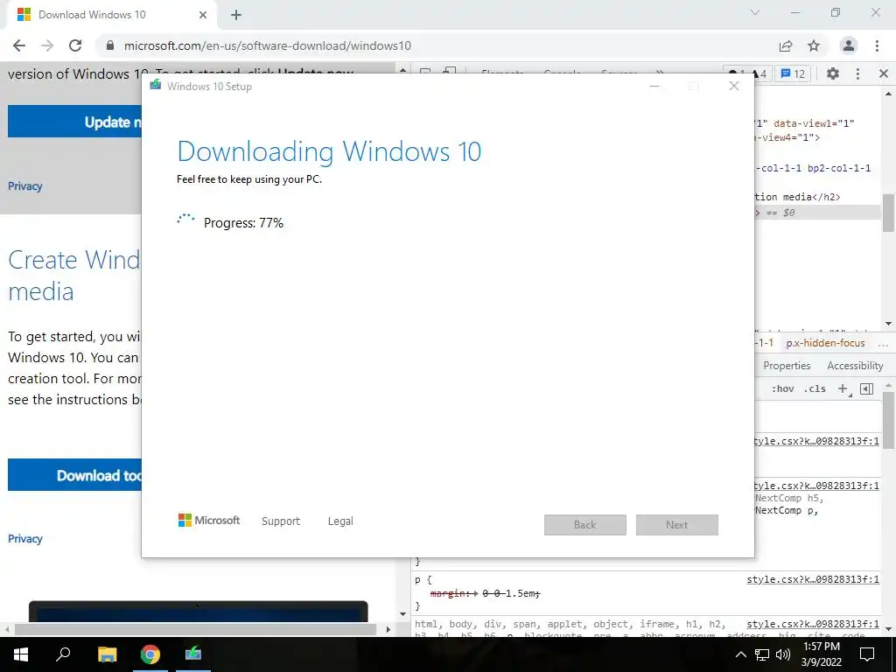This screenshot has width=896, height=672.
Task: Open the Chrome profile avatar
Action: tap(849, 45)
